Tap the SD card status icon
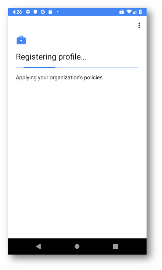This screenshot has width=162, height=270. [x=50, y=12]
